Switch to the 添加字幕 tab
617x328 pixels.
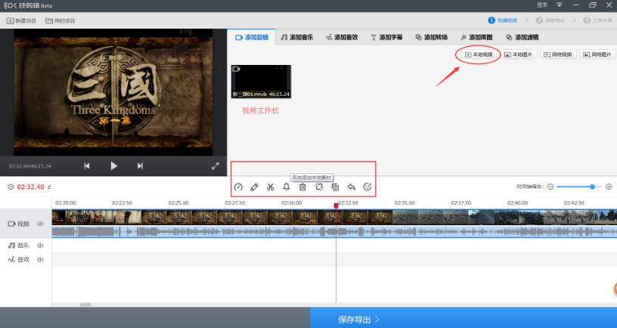point(386,37)
